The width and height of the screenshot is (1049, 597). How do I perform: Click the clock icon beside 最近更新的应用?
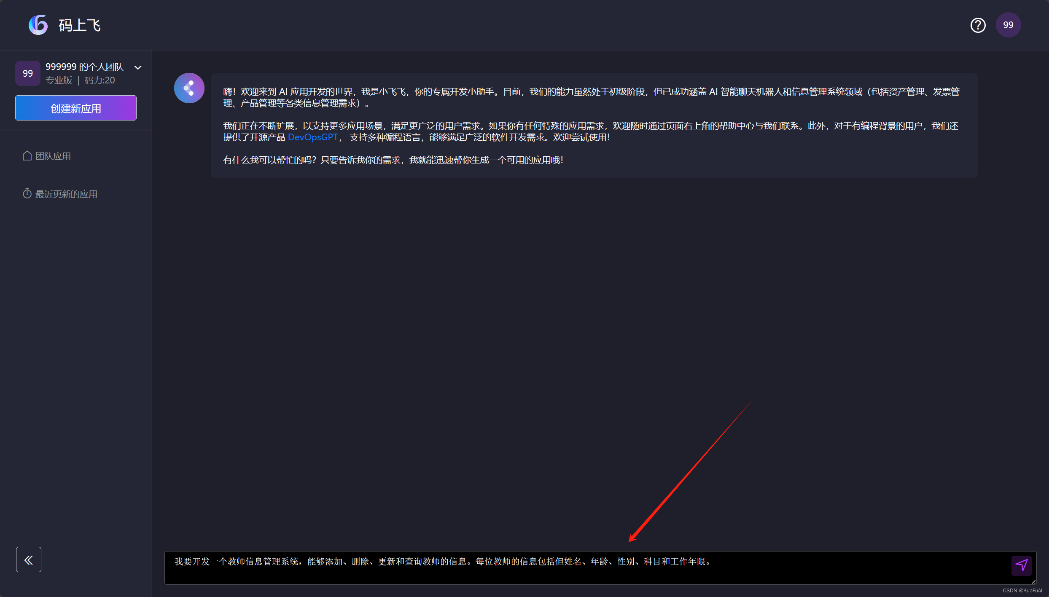[27, 194]
